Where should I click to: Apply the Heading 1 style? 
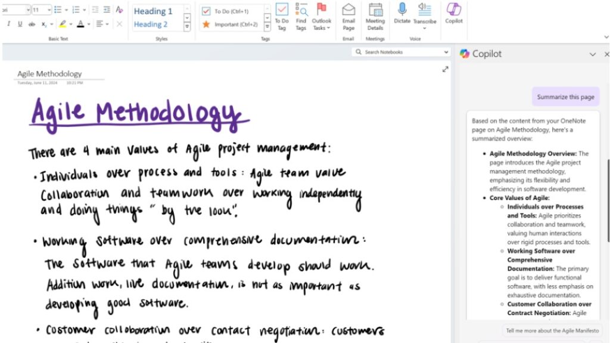tap(154, 11)
